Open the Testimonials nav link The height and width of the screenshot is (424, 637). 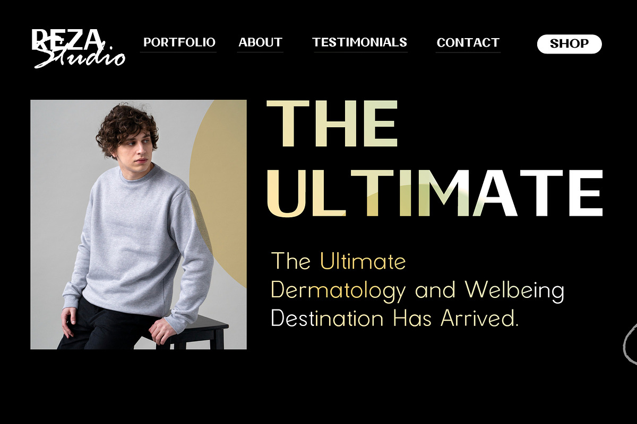360,42
